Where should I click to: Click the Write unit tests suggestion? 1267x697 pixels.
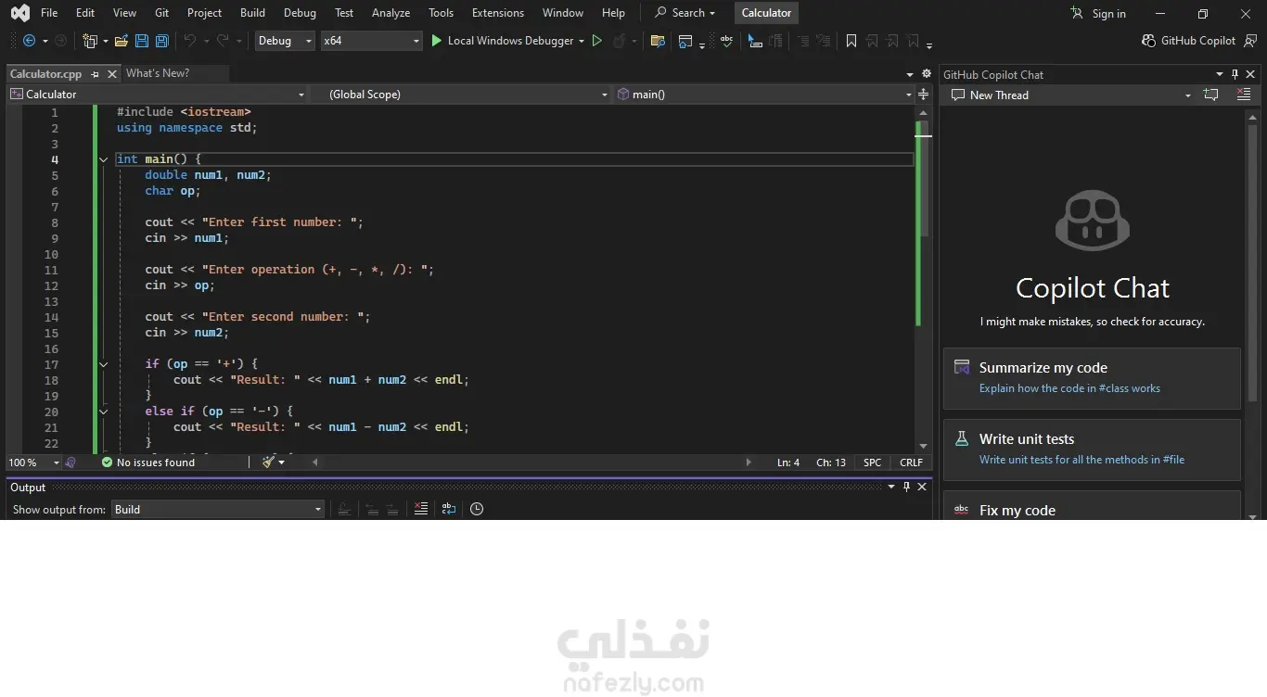[x=1092, y=450]
